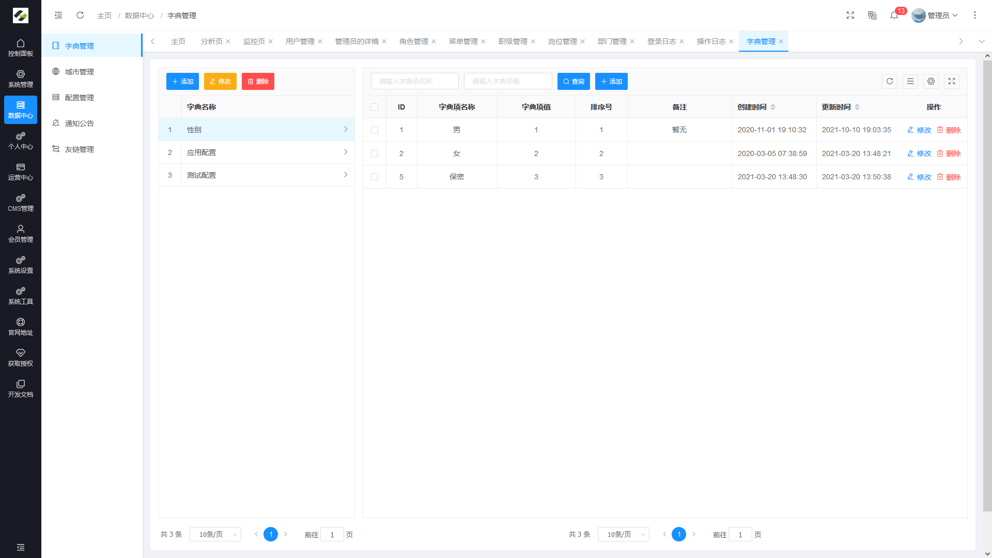992x558 pixels.
Task: Open right-side 10条/页 page size dropdown
Action: click(x=623, y=535)
